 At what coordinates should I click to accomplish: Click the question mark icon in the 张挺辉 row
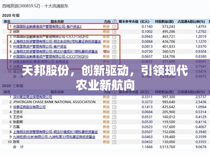114,122
